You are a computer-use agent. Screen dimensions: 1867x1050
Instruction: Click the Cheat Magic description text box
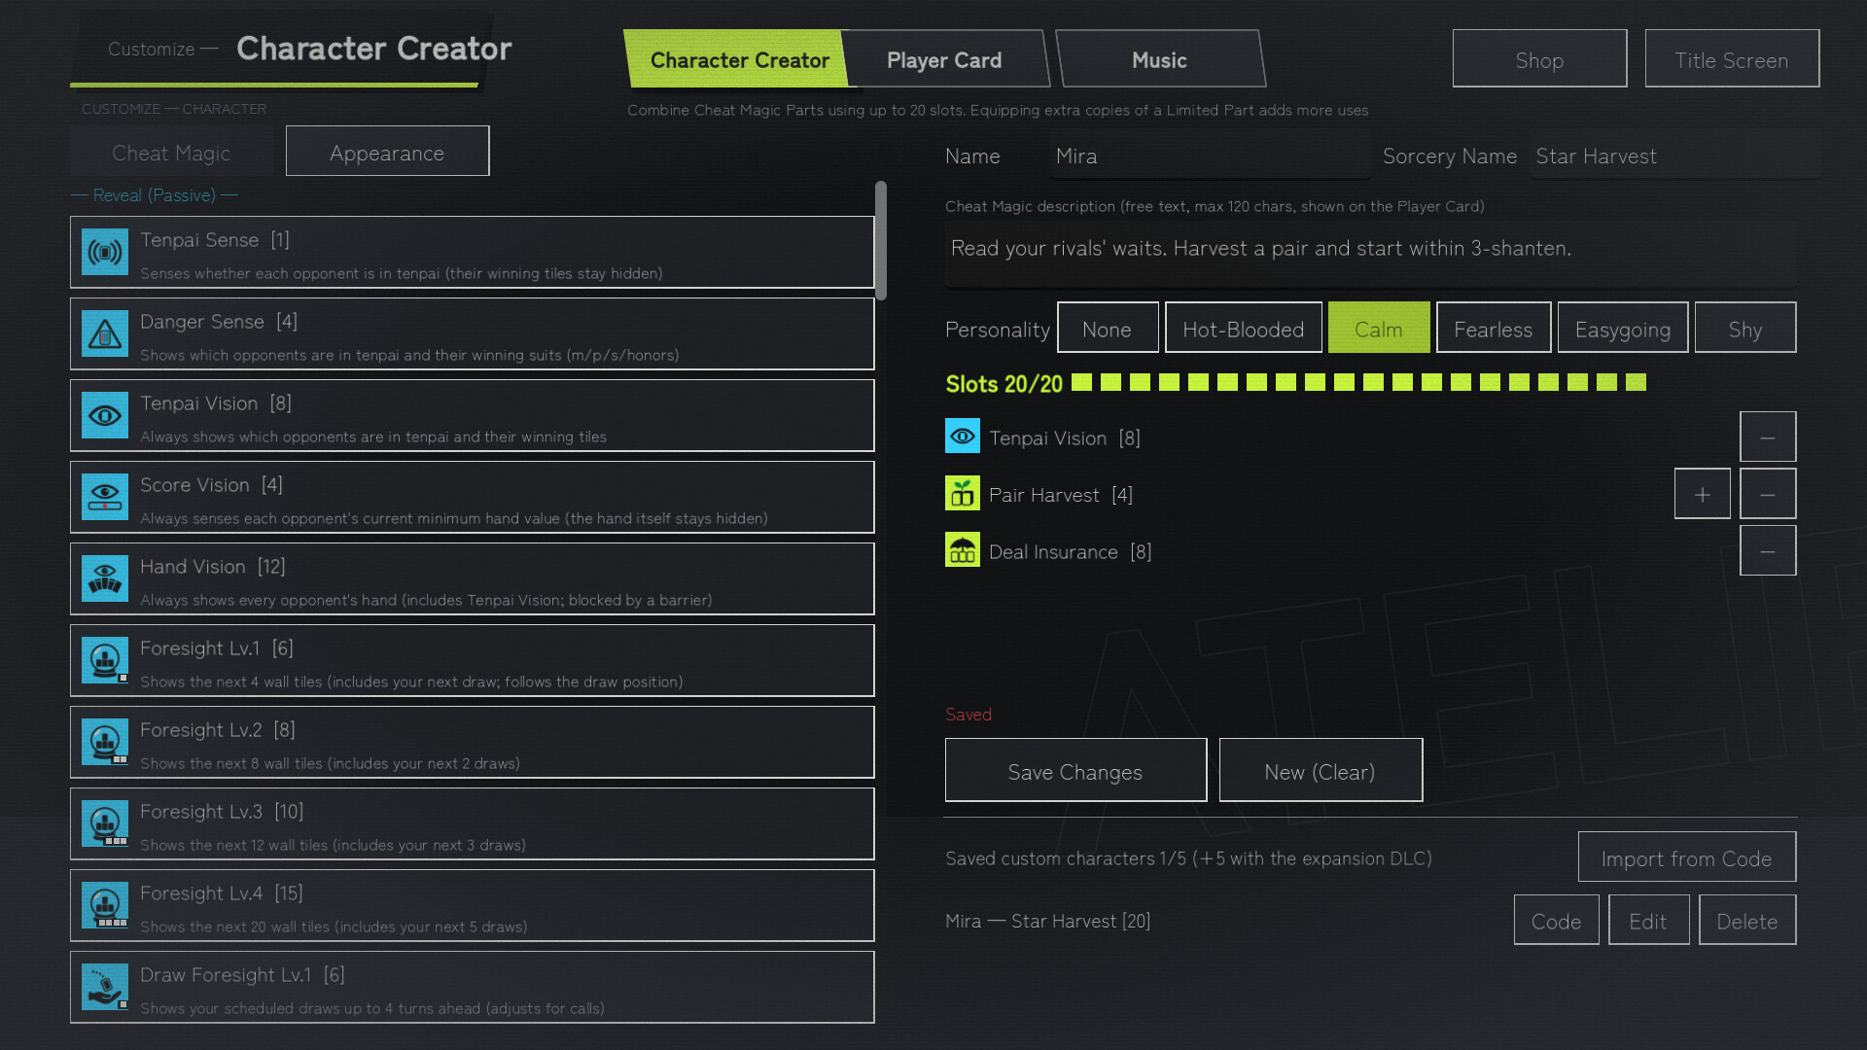tap(1370, 254)
